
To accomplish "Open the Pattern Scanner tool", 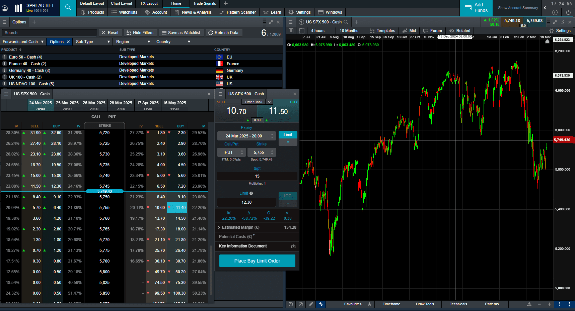I will 237,12.
